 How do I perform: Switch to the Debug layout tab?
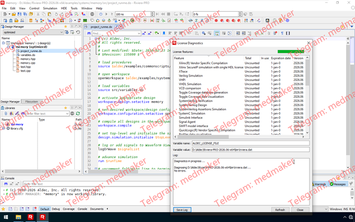tap(55, 209)
